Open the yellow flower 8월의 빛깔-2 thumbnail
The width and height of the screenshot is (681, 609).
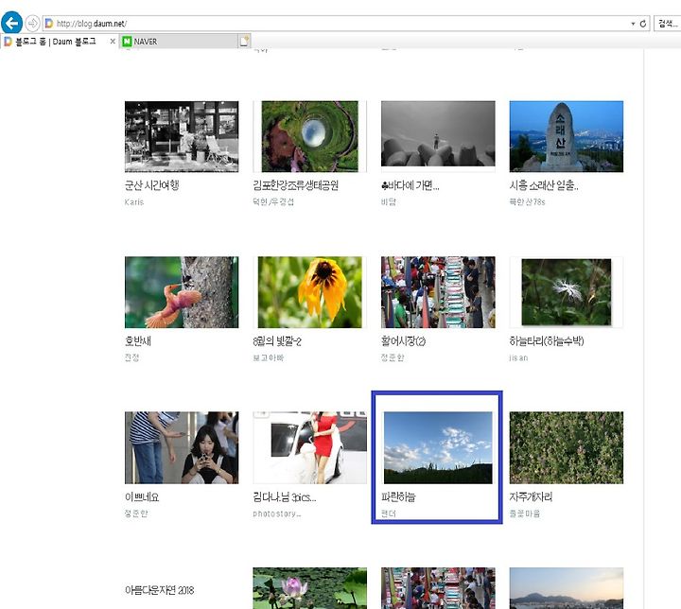point(309,292)
